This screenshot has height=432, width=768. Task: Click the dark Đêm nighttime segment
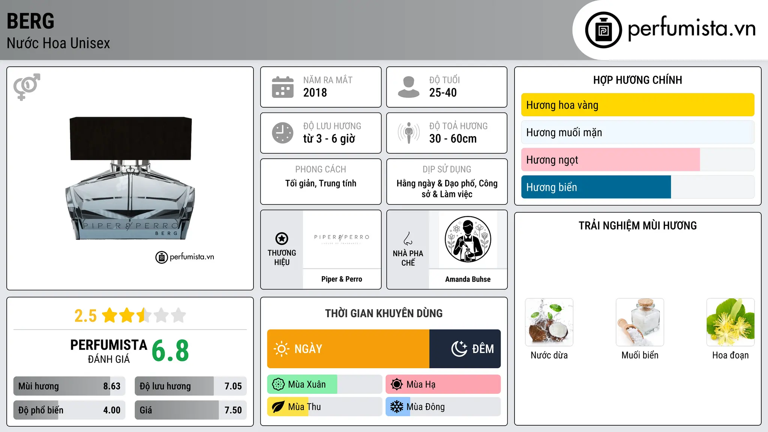tap(465, 349)
